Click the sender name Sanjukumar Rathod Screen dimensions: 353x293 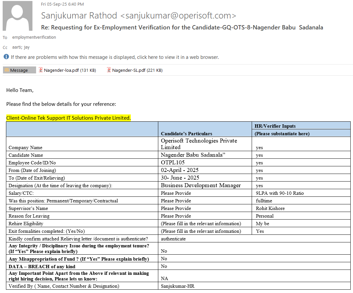click(79, 16)
